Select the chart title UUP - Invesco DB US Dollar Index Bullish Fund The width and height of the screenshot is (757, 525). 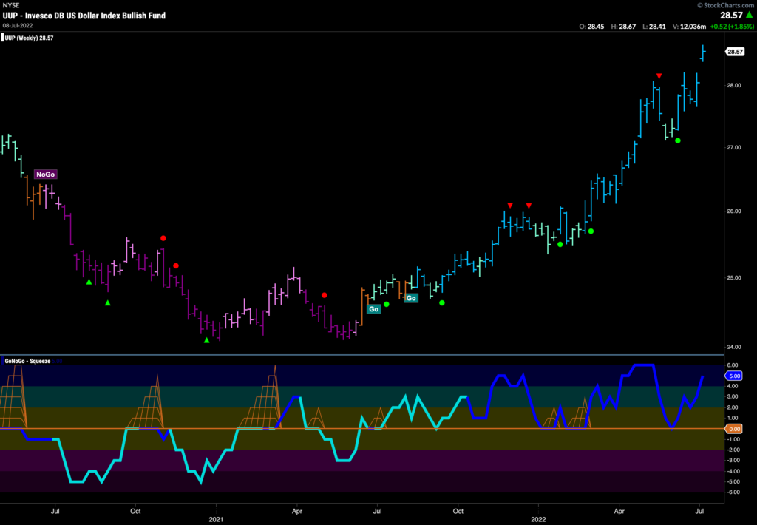84,16
